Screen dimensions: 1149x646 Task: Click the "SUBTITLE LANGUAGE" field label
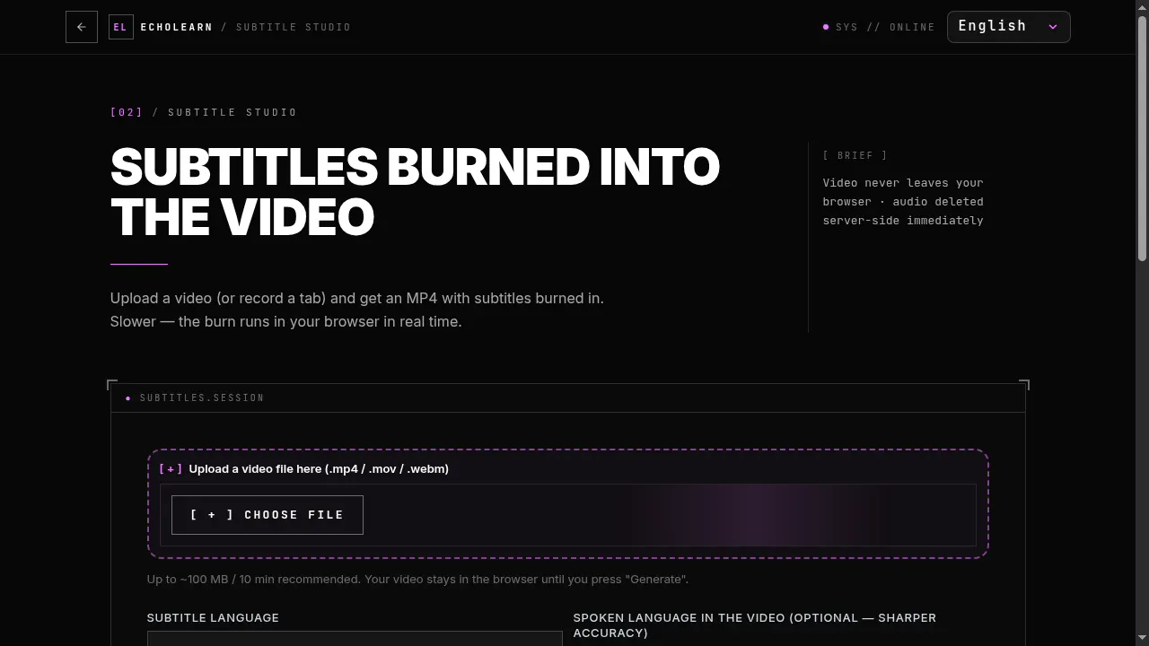(213, 617)
